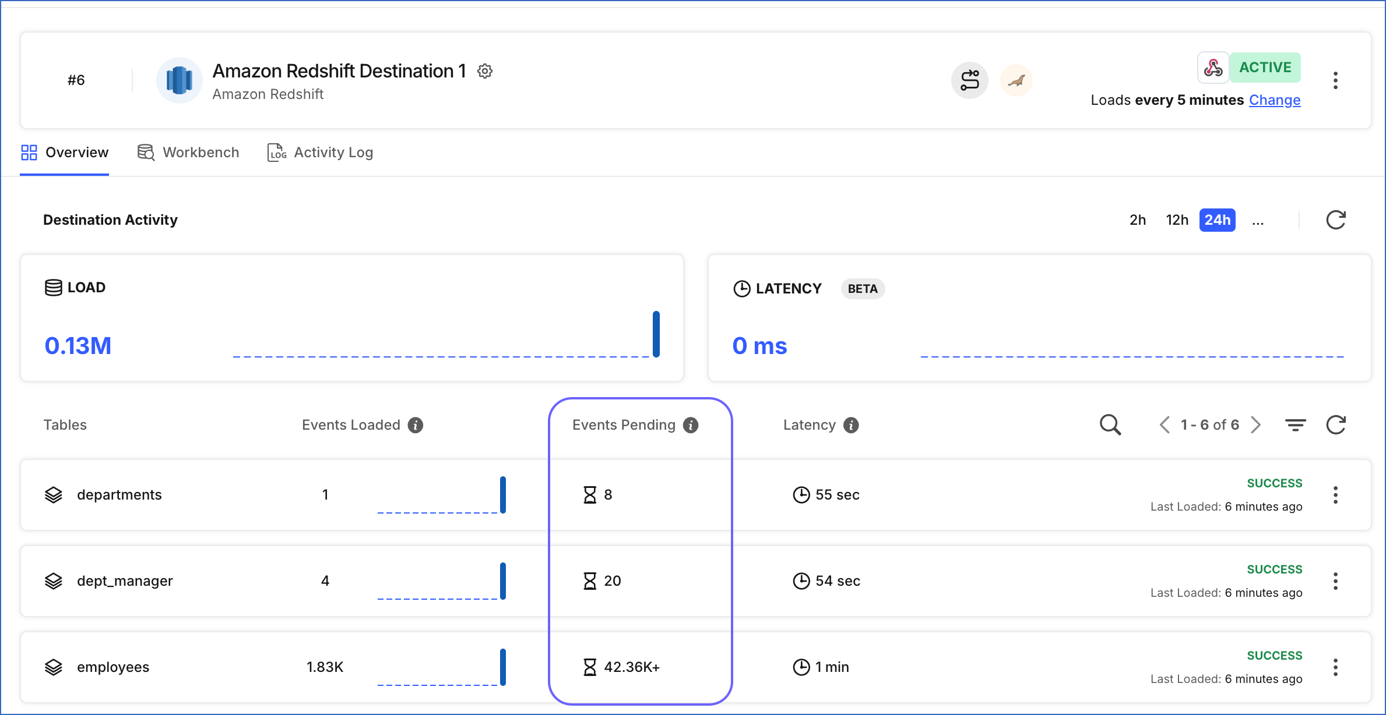This screenshot has height=715, width=1386.
Task: Click the Amazon Redshift Destination 1 title
Action: point(339,71)
